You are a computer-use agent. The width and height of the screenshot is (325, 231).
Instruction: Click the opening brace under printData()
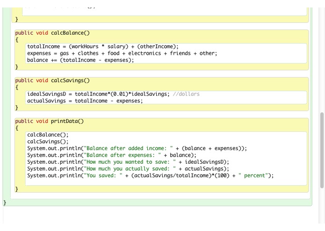[x=17, y=128]
